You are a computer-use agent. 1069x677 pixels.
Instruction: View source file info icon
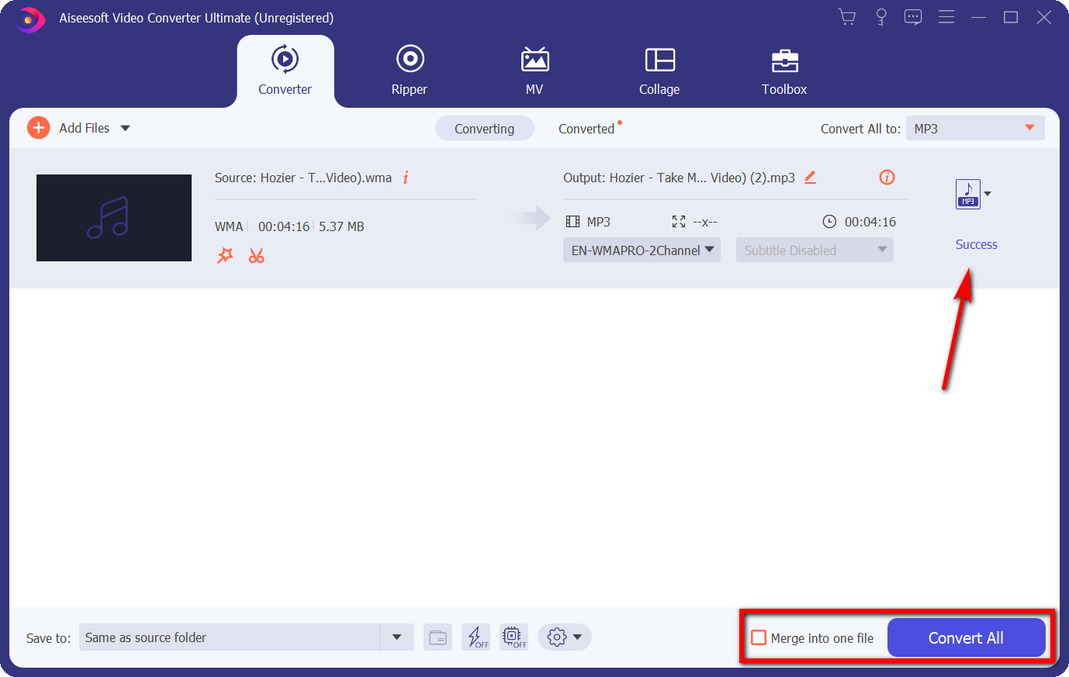tap(405, 178)
